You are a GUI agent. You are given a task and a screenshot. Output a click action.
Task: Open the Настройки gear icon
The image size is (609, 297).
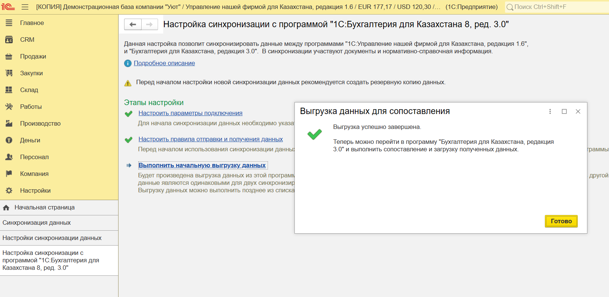tap(9, 190)
